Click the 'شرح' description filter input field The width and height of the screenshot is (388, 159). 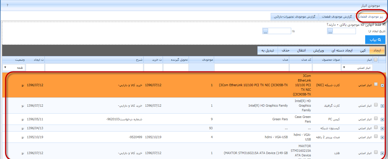tap(94, 67)
